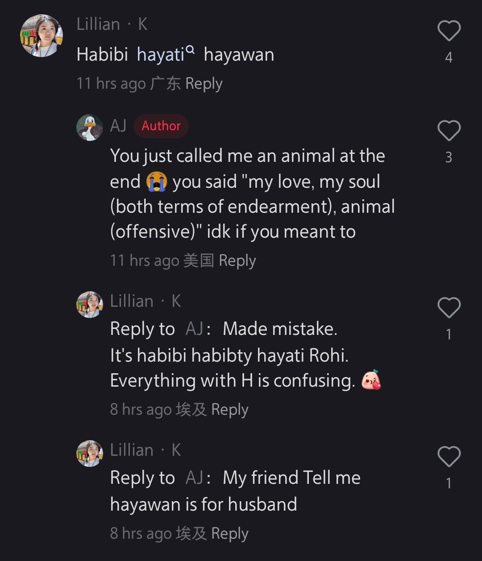Open Lillian's avatar on top comment
The image size is (482, 561).
pyautogui.click(x=42, y=36)
